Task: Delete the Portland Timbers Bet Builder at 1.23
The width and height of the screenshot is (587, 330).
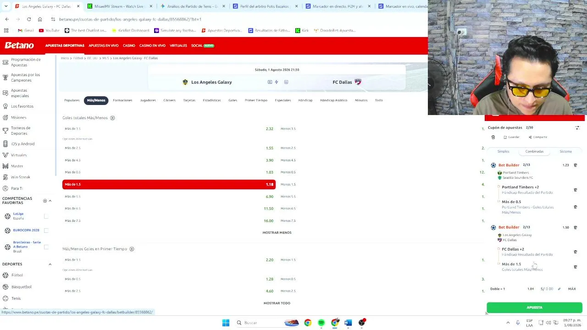Action: [576, 165]
